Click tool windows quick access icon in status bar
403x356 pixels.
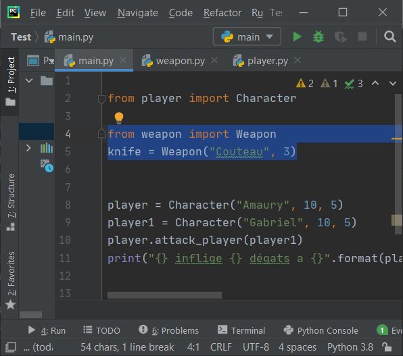(11, 347)
